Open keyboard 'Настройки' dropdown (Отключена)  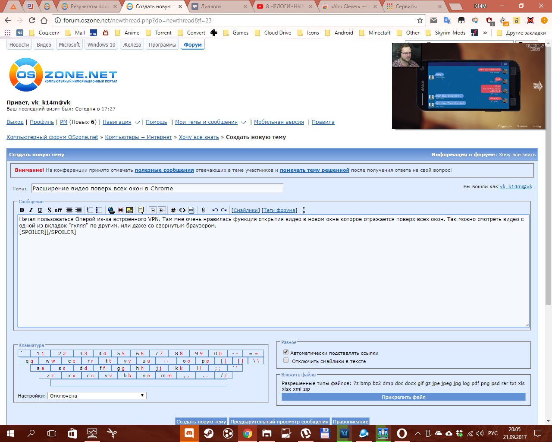[x=97, y=395]
